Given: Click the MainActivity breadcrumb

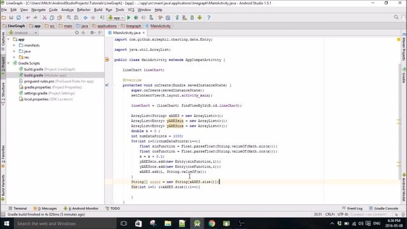Looking at the screenshot, I should click(158, 26).
